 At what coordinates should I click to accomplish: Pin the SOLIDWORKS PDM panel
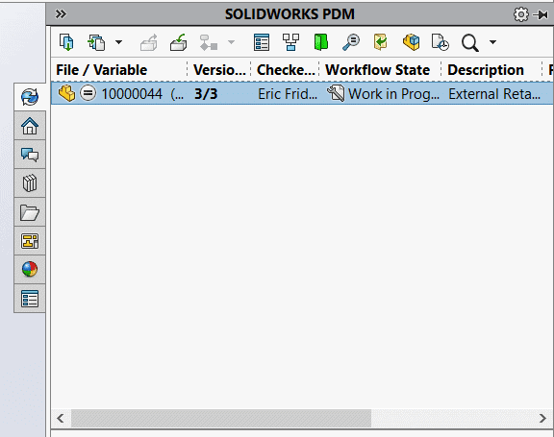541,14
